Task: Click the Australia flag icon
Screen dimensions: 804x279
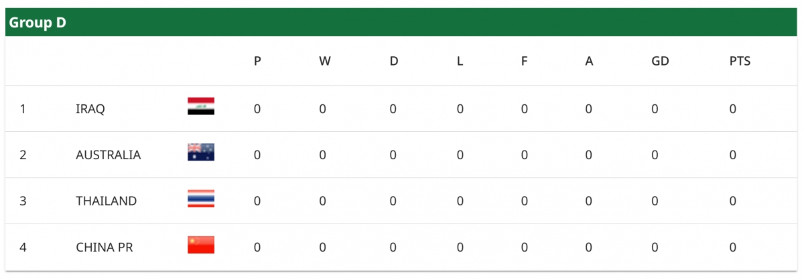Action: click(x=201, y=153)
